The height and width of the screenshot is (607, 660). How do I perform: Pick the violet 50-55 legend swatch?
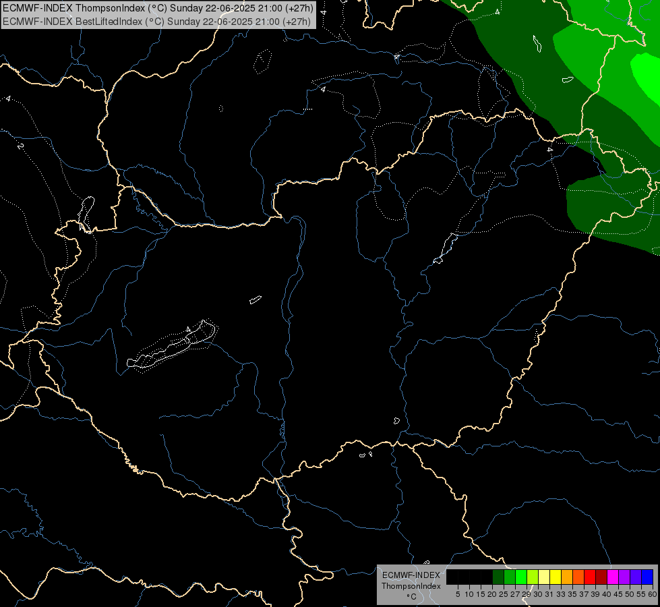click(x=636, y=577)
